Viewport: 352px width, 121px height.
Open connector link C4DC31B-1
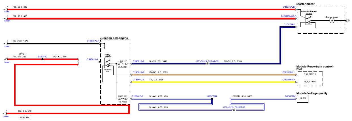[x=290, y=96]
